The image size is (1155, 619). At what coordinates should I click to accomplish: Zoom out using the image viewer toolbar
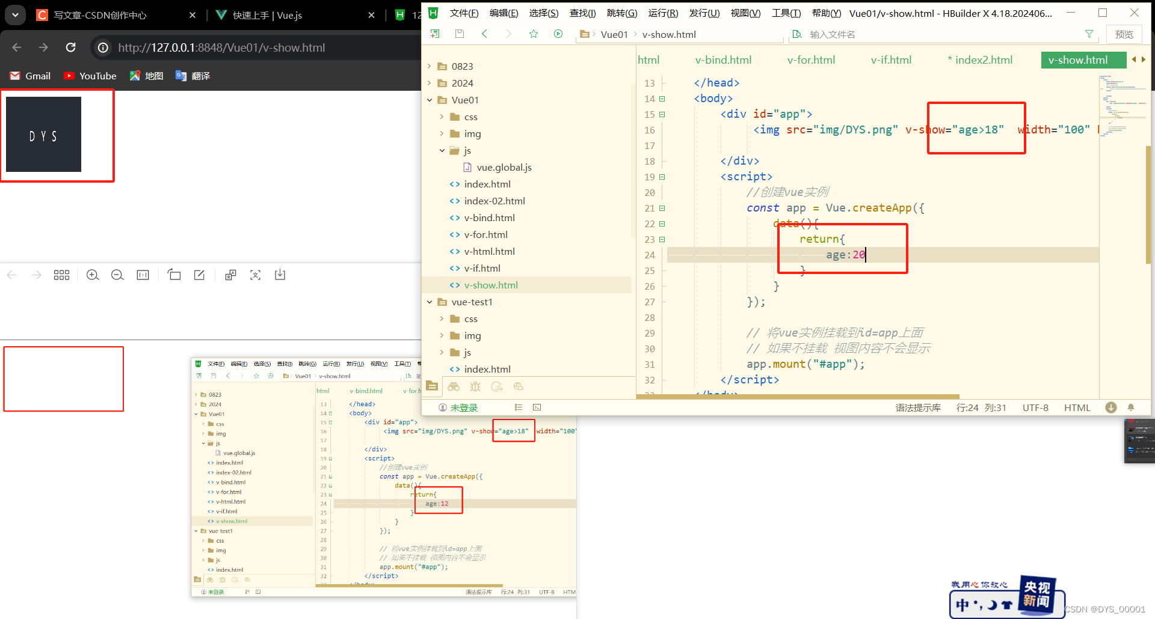[x=117, y=275]
